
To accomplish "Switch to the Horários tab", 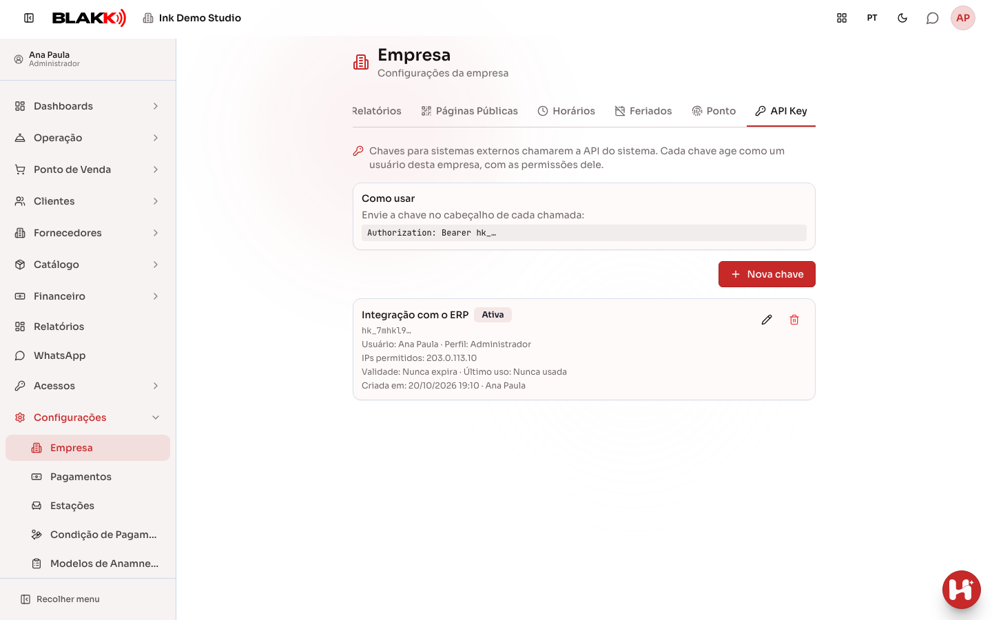I will pos(566,111).
